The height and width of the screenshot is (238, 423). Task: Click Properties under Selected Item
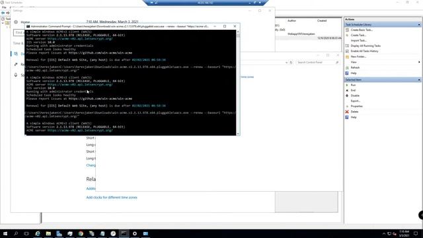click(357, 106)
